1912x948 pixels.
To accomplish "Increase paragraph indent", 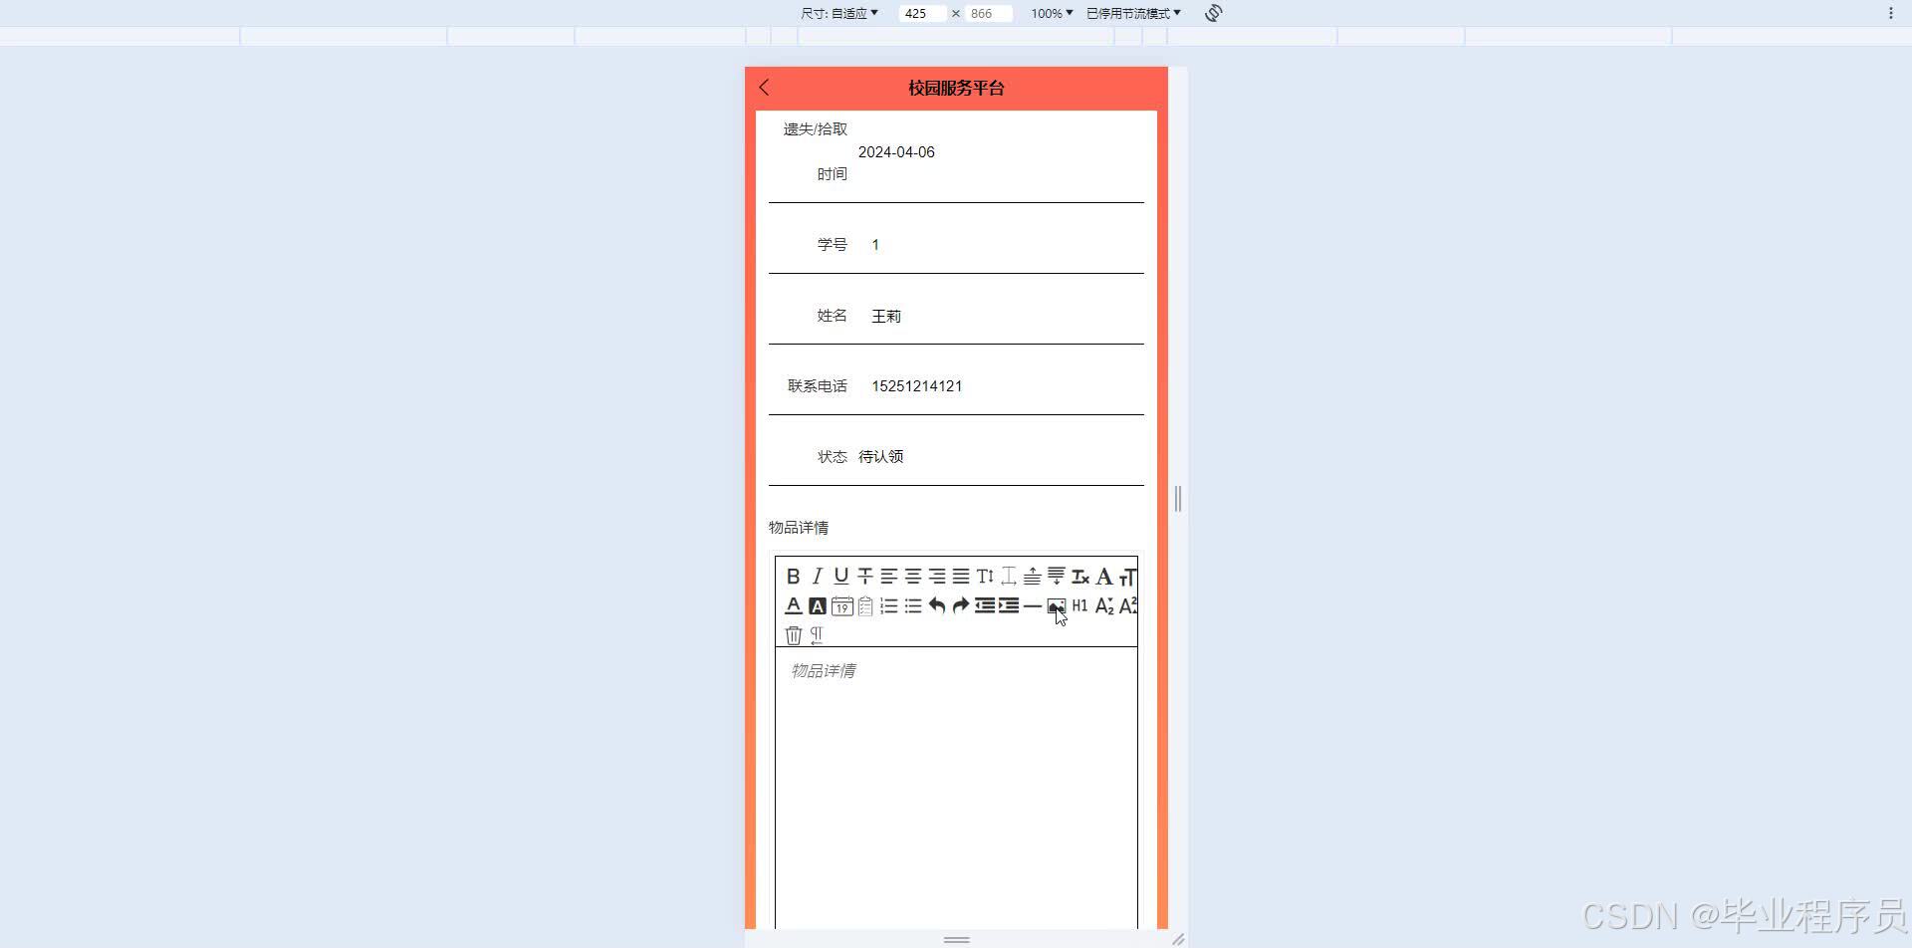I will 1008,605.
